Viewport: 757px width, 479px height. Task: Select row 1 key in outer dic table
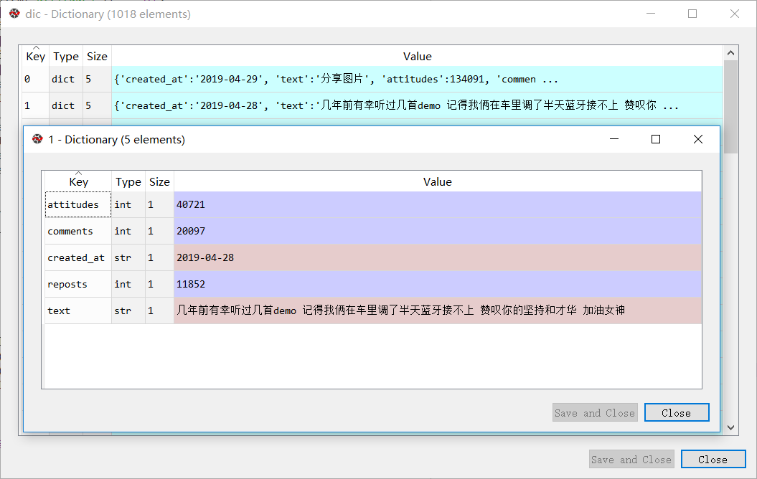click(35, 105)
